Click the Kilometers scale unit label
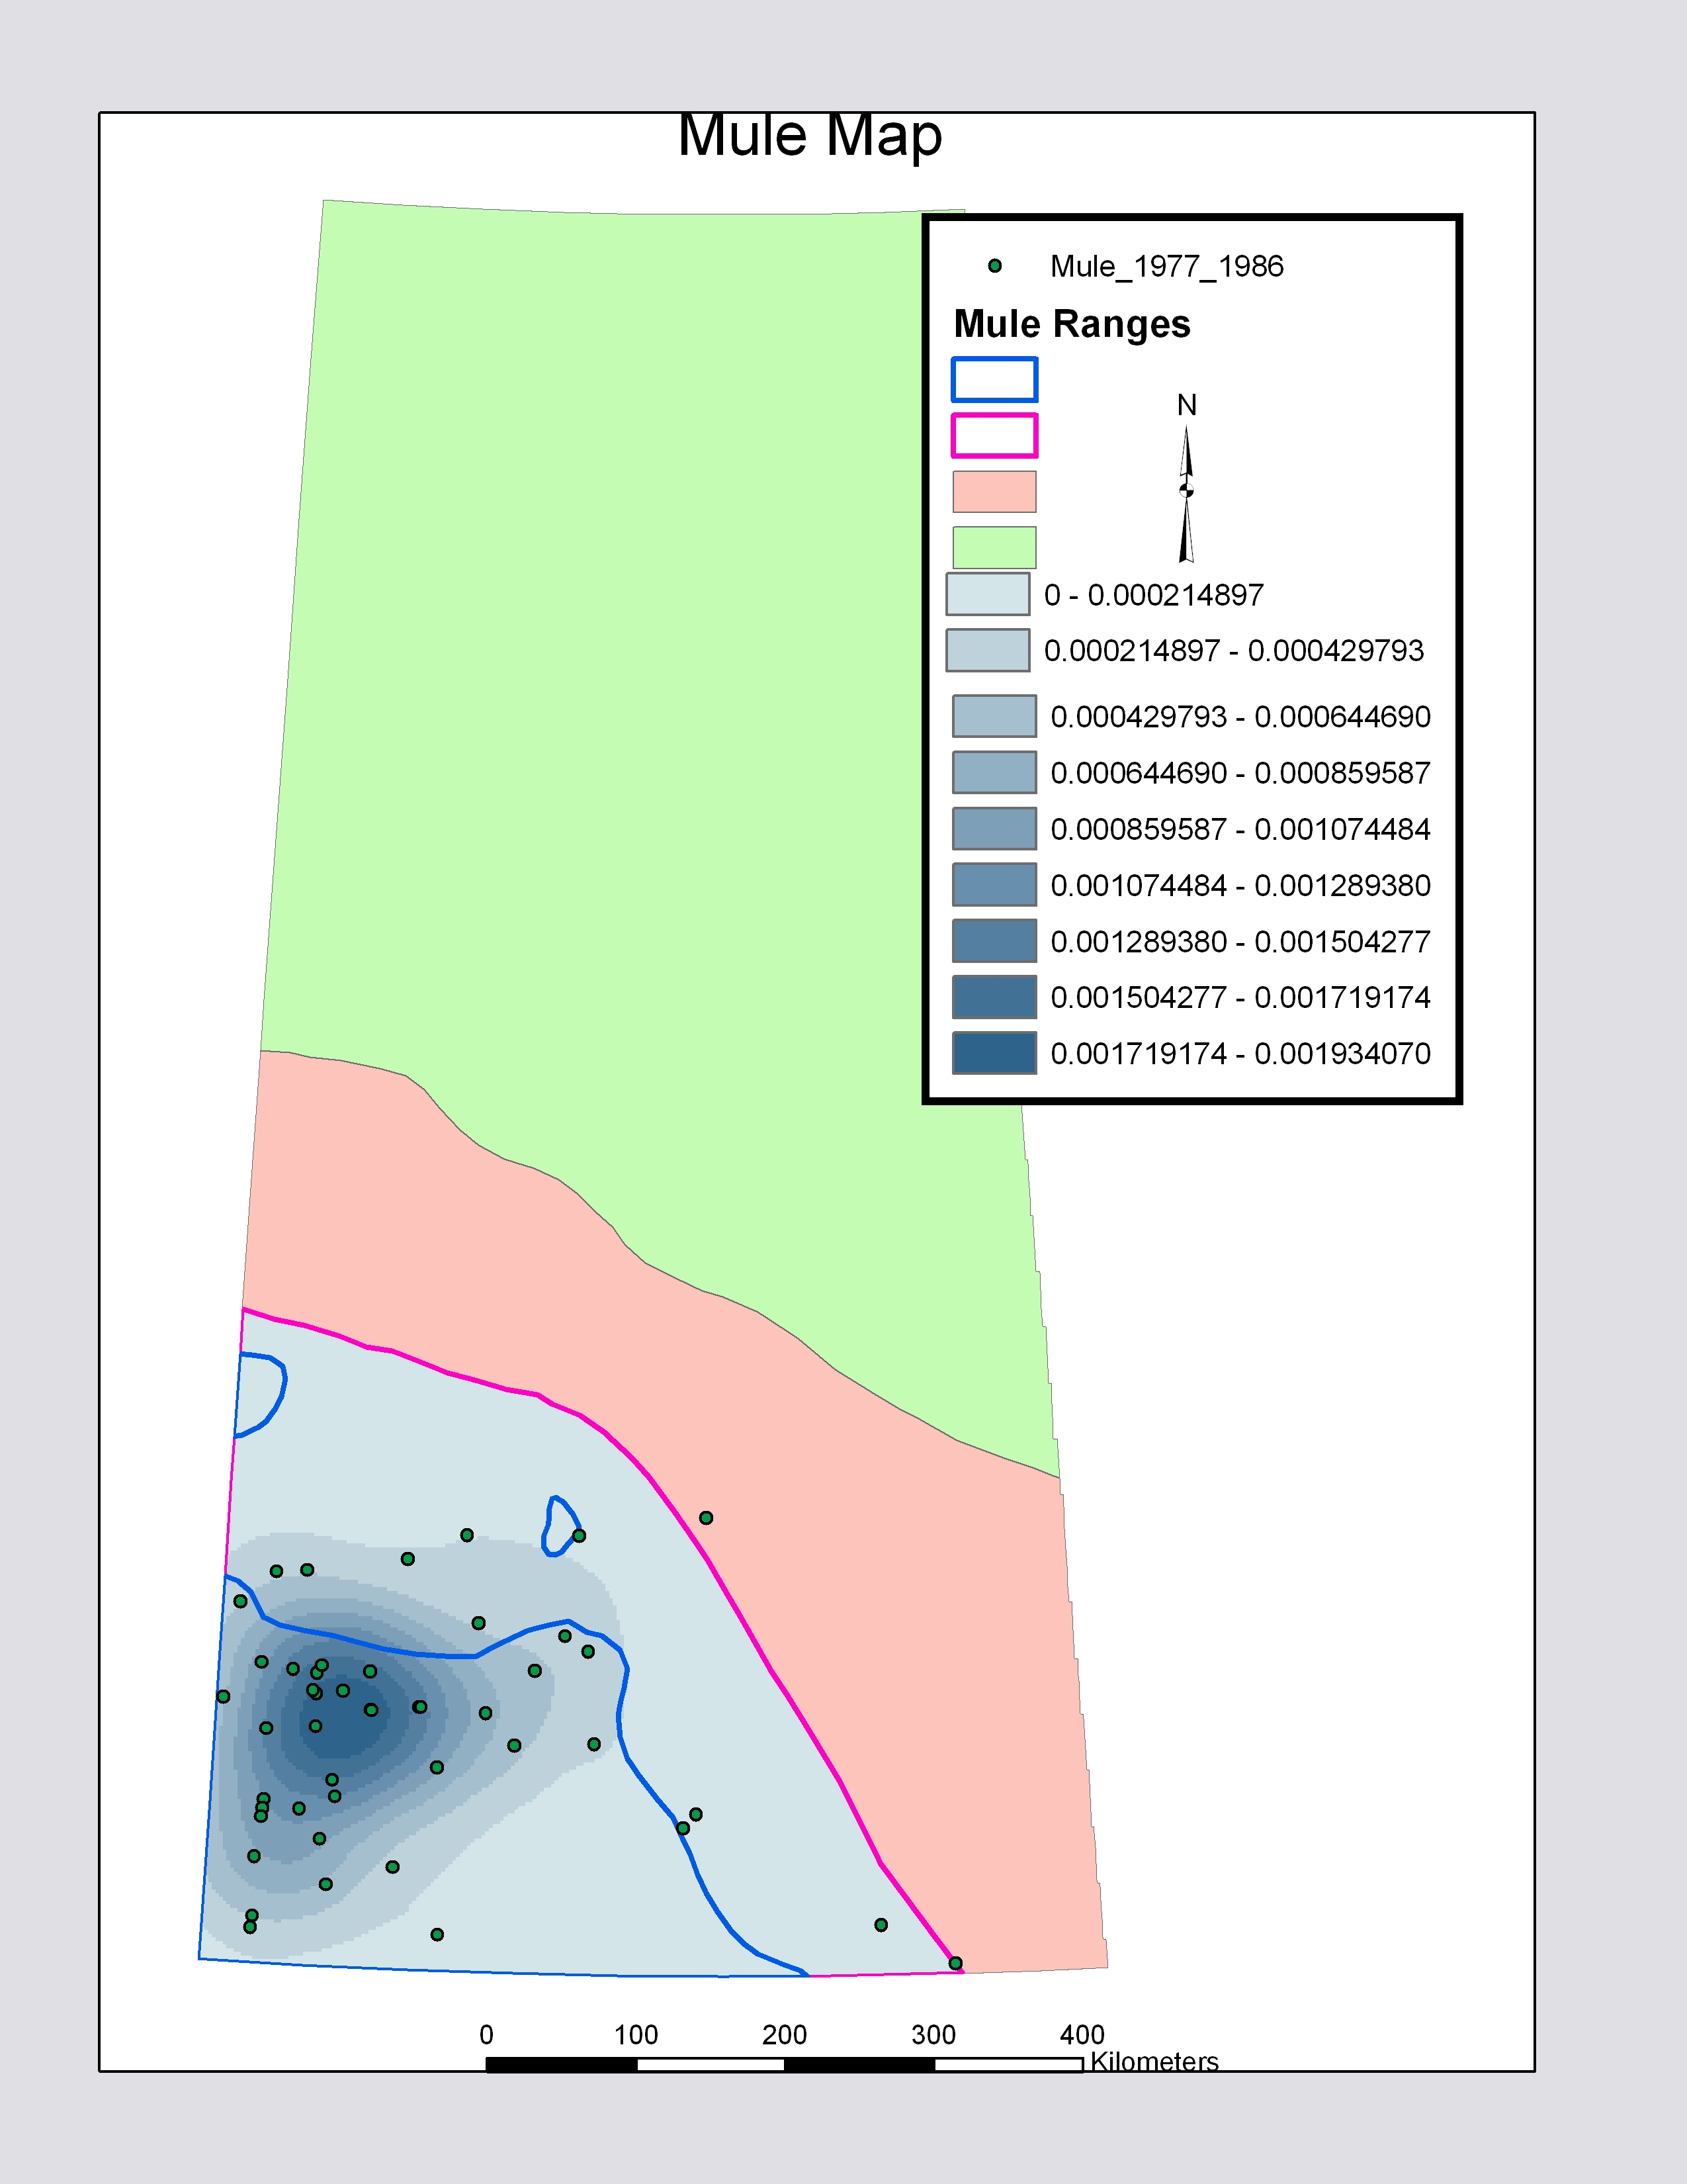The height and width of the screenshot is (2184, 1687). pos(1154,2061)
